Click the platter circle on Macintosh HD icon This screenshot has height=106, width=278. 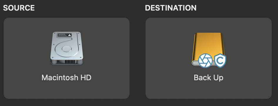pos(67,49)
